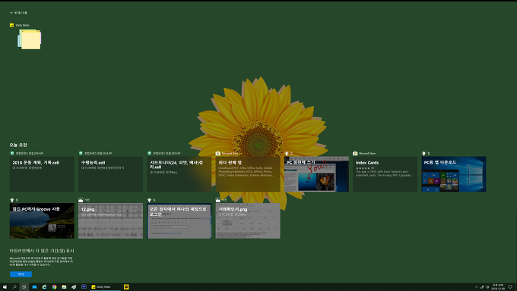Screen dimensions: 517x291
Task: Open the 거래확인서.png photo activity card
Action: [x=248, y=221]
